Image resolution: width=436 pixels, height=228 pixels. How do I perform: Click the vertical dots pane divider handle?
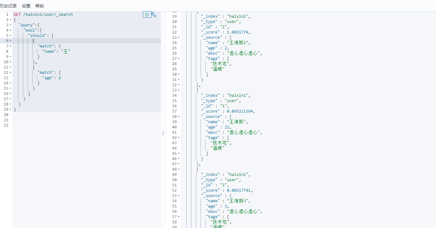click(163, 133)
